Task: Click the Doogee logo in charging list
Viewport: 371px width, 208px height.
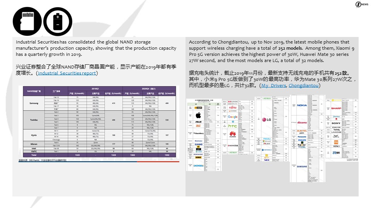Action: click(x=198, y=166)
